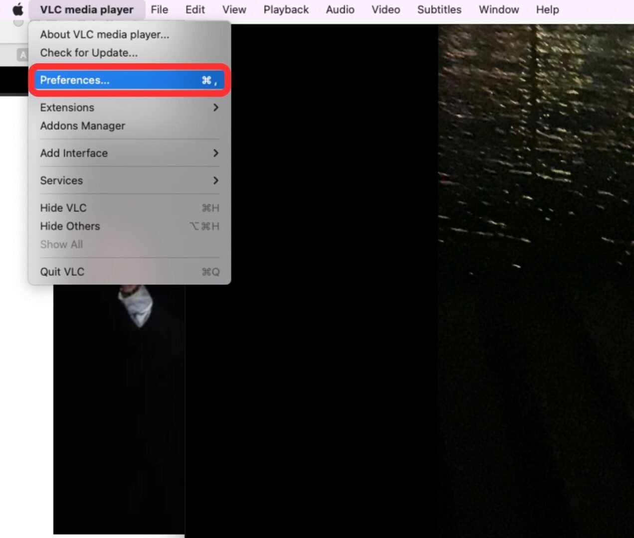
Task: Expand the Extensions submenu
Action: [x=67, y=107]
